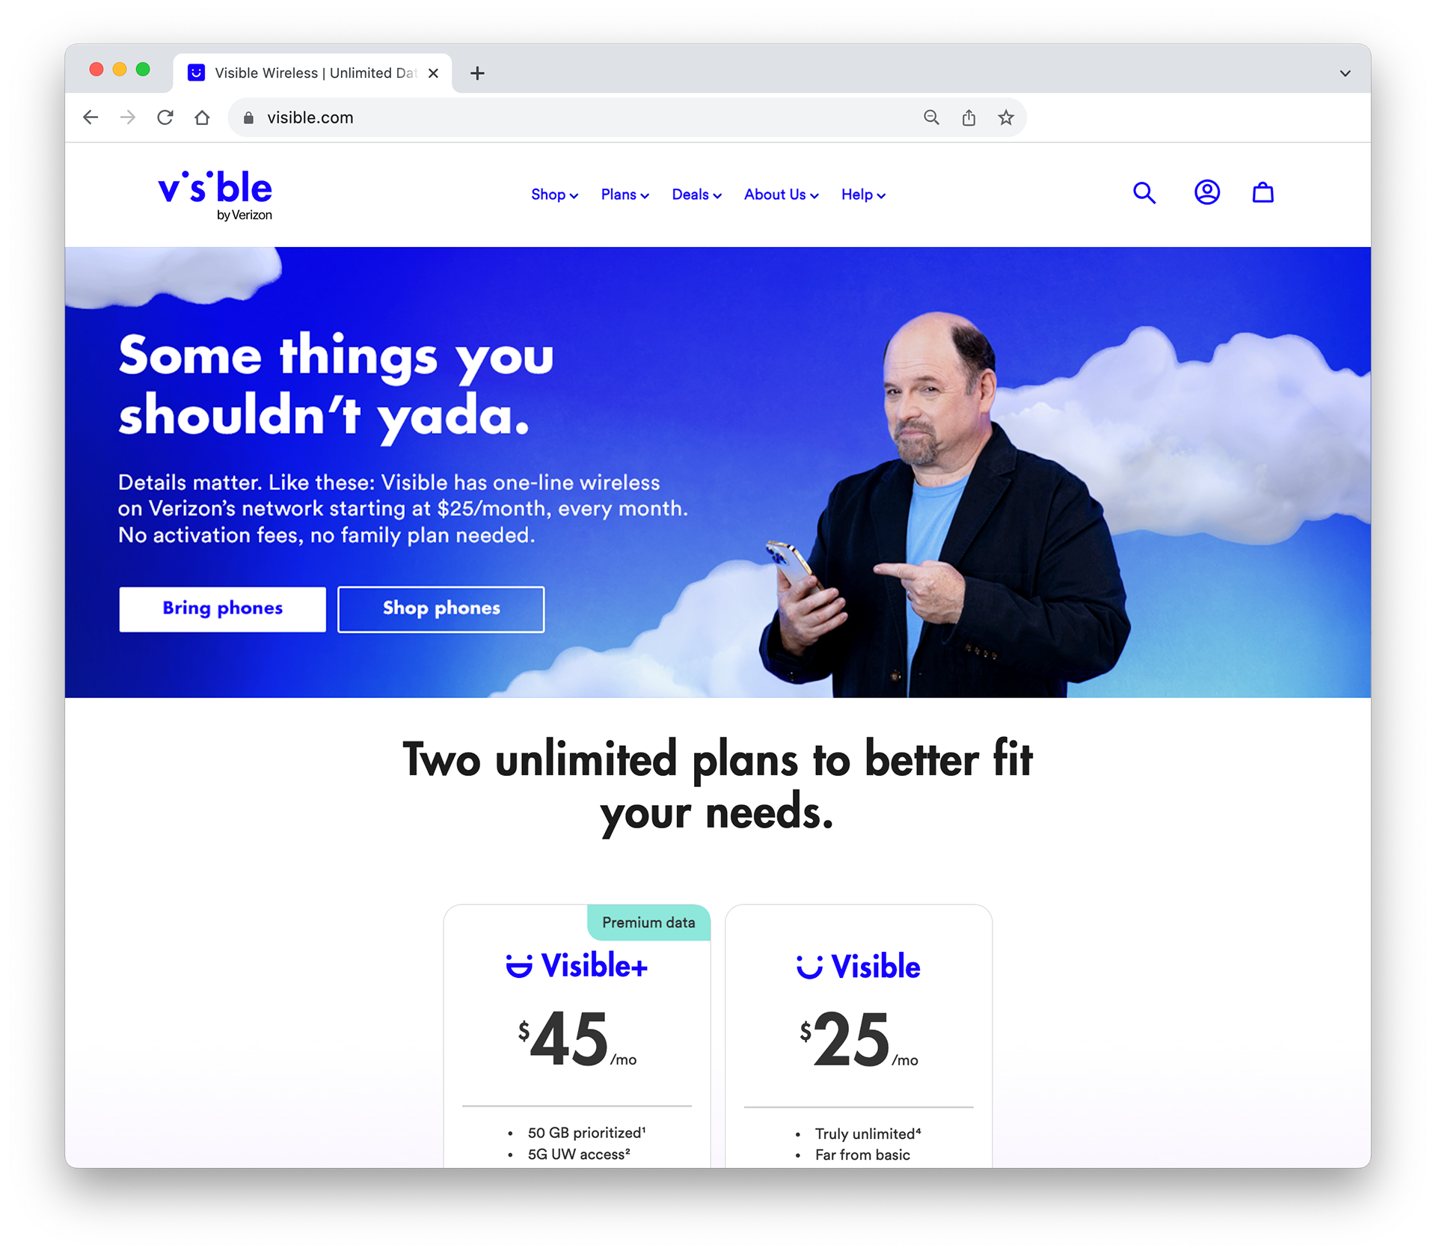
Task: View the shopping bag cart icon
Action: click(1262, 192)
